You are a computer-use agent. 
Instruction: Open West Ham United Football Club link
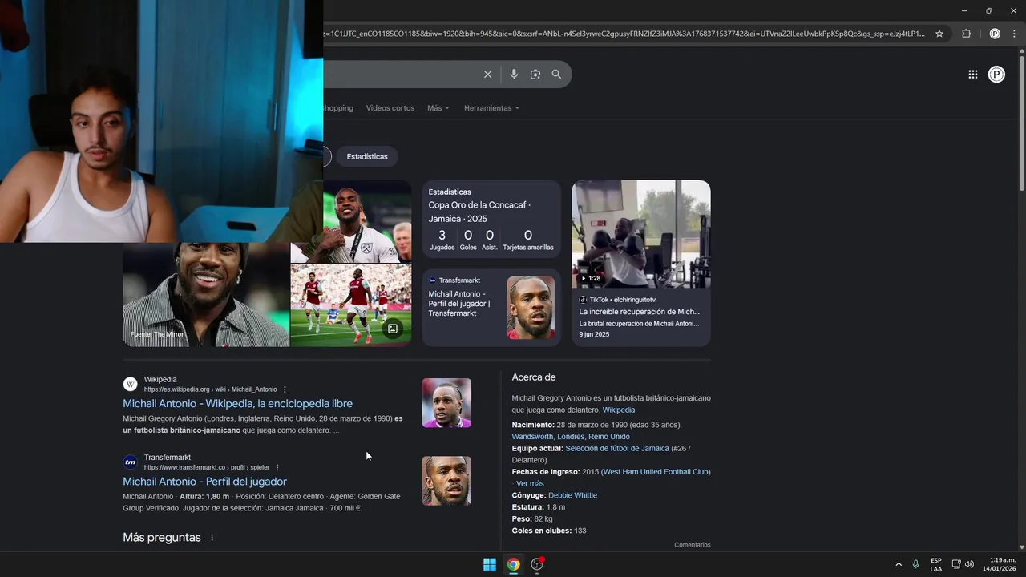(656, 472)
